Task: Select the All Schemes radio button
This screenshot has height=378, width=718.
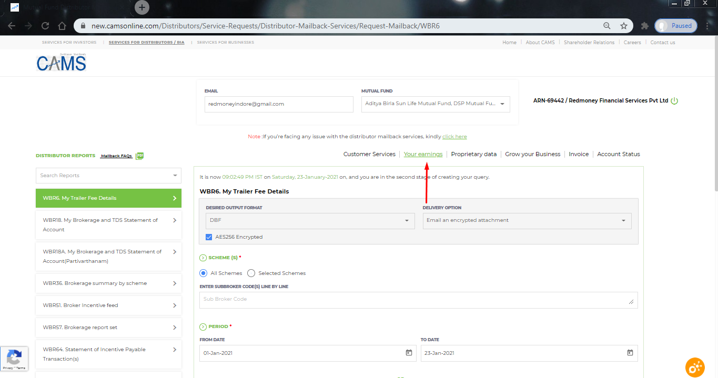Action: coord(204,273)
